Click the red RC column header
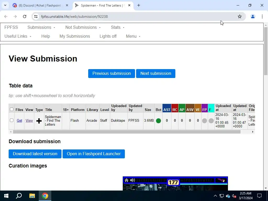 click(175, 108)
